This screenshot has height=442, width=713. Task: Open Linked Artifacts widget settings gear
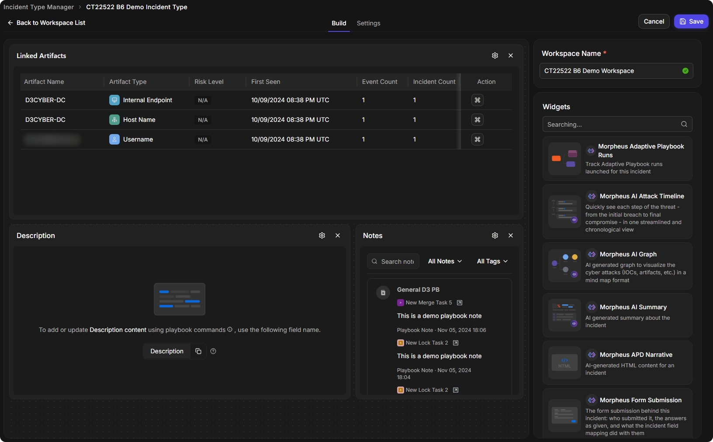tap(495, 55)
